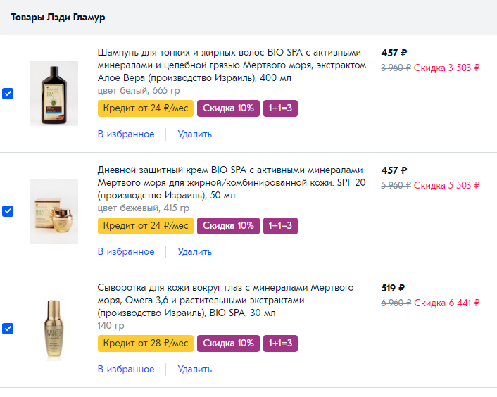497x397 pixels.
Task: Open the day cream product thumbnail
Action: click(54, 211)
